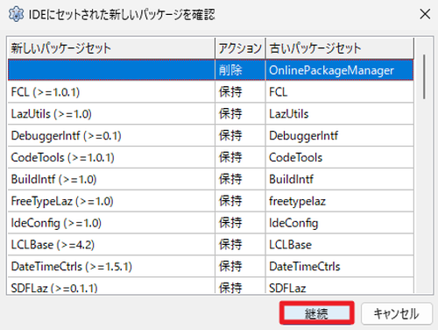Click the 新しいパッケージセット column header
Screen dimensions: 438x330
[x=111, y=48]
